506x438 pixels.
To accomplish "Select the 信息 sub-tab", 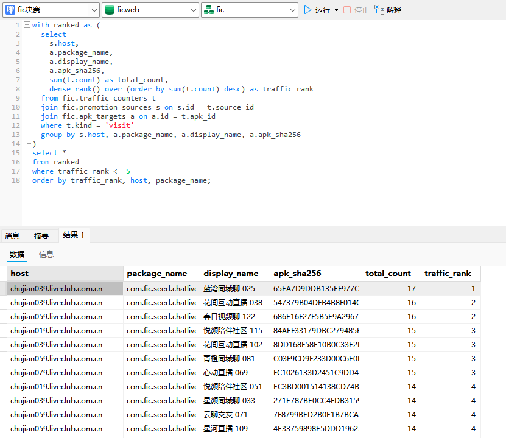I will [x=46, y=255].
